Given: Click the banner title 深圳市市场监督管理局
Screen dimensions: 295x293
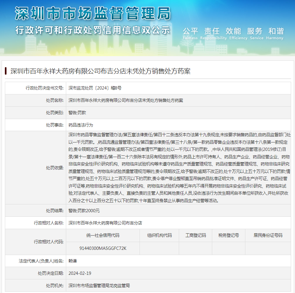Looking at the screenshot, I should click(93, 13).
